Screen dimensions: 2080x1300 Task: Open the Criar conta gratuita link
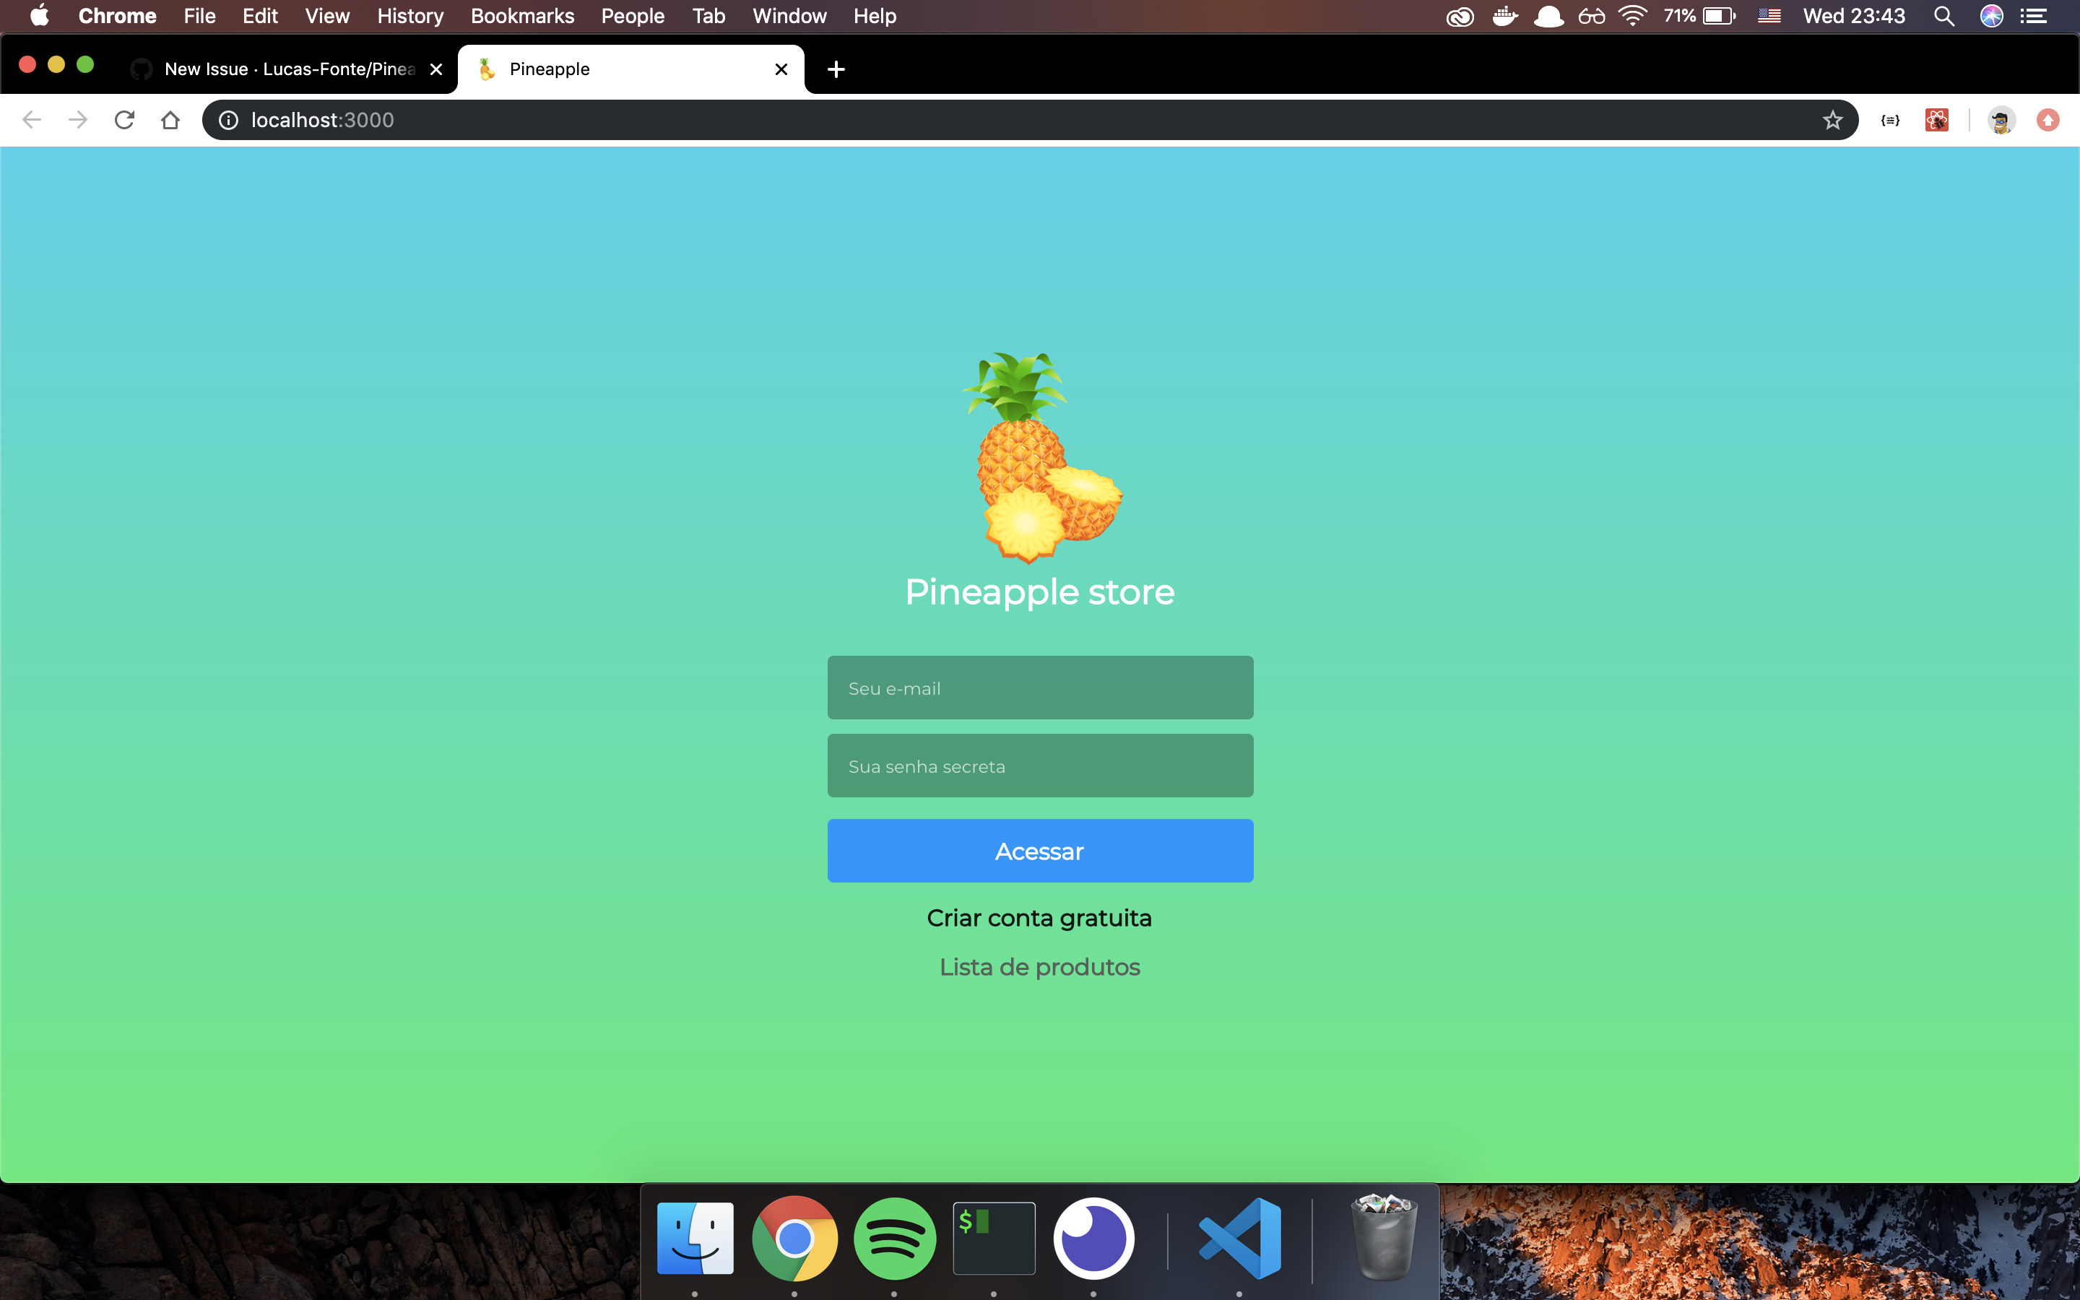coord(1039,918)
